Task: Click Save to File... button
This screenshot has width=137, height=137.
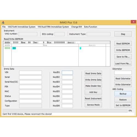Action: tap(123, 57)
